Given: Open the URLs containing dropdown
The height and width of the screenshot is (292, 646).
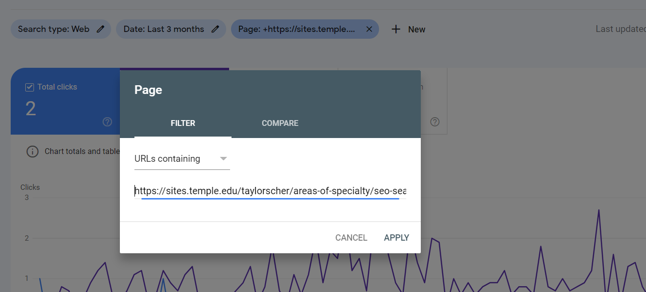Looking at the screenshot, I should (182, 159).
